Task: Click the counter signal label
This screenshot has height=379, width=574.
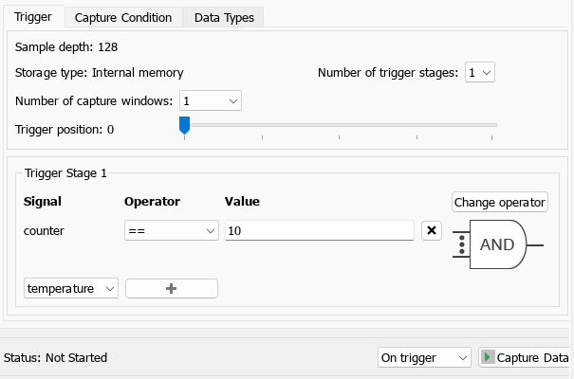Action: 44,230
